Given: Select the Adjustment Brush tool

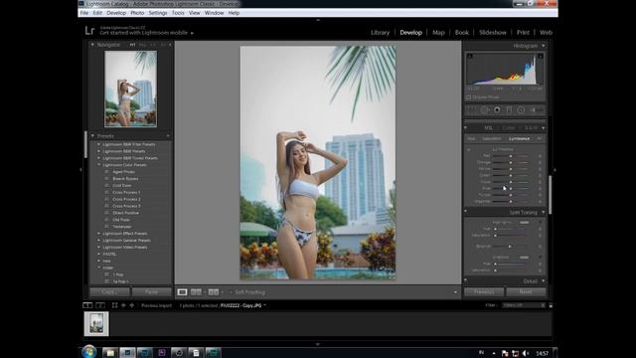Looking at the screenshot, I should (x=536, y=110).
